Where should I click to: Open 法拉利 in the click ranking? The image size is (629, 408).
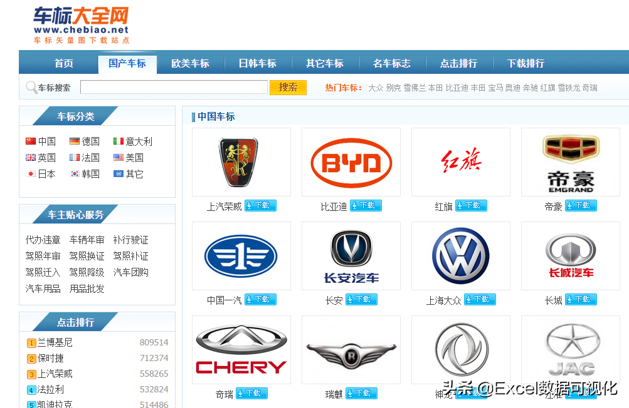[x=51, y=390]
